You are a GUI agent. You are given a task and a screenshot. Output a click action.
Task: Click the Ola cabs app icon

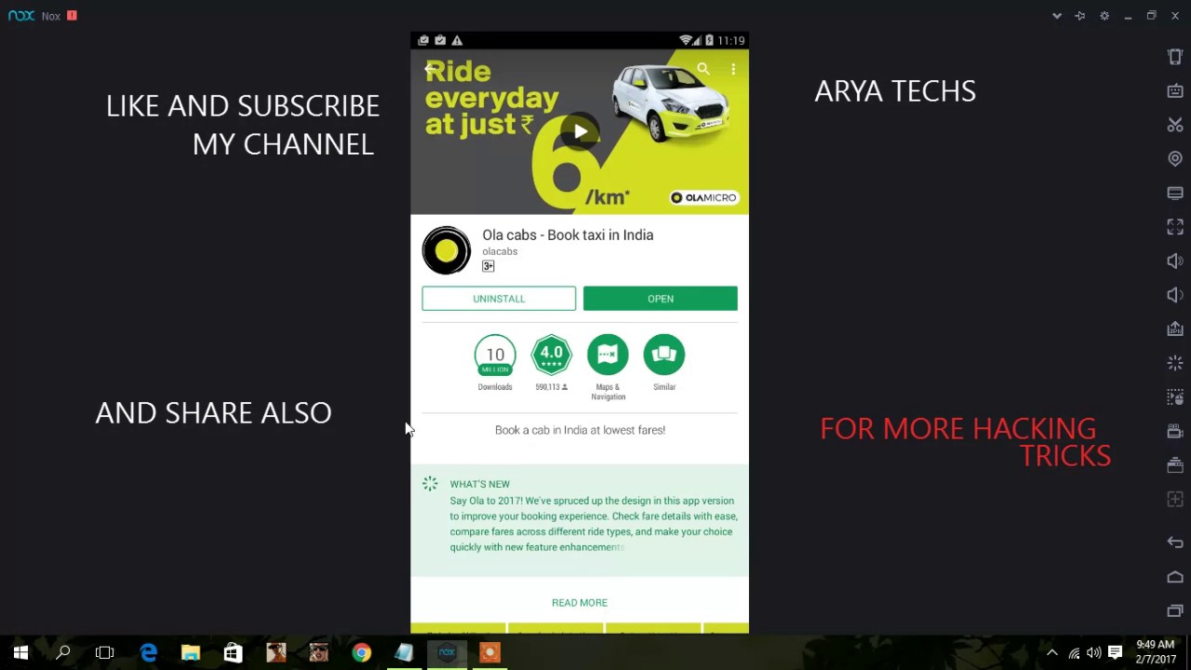point(447,250)
